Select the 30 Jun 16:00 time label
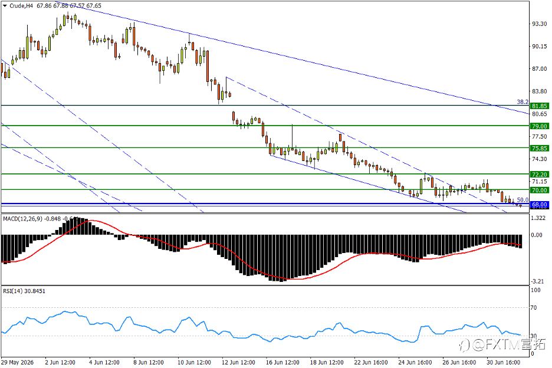 pos(504,362)
